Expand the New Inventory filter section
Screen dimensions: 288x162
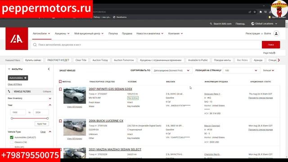pyautogui.click(x=50, y=99)
